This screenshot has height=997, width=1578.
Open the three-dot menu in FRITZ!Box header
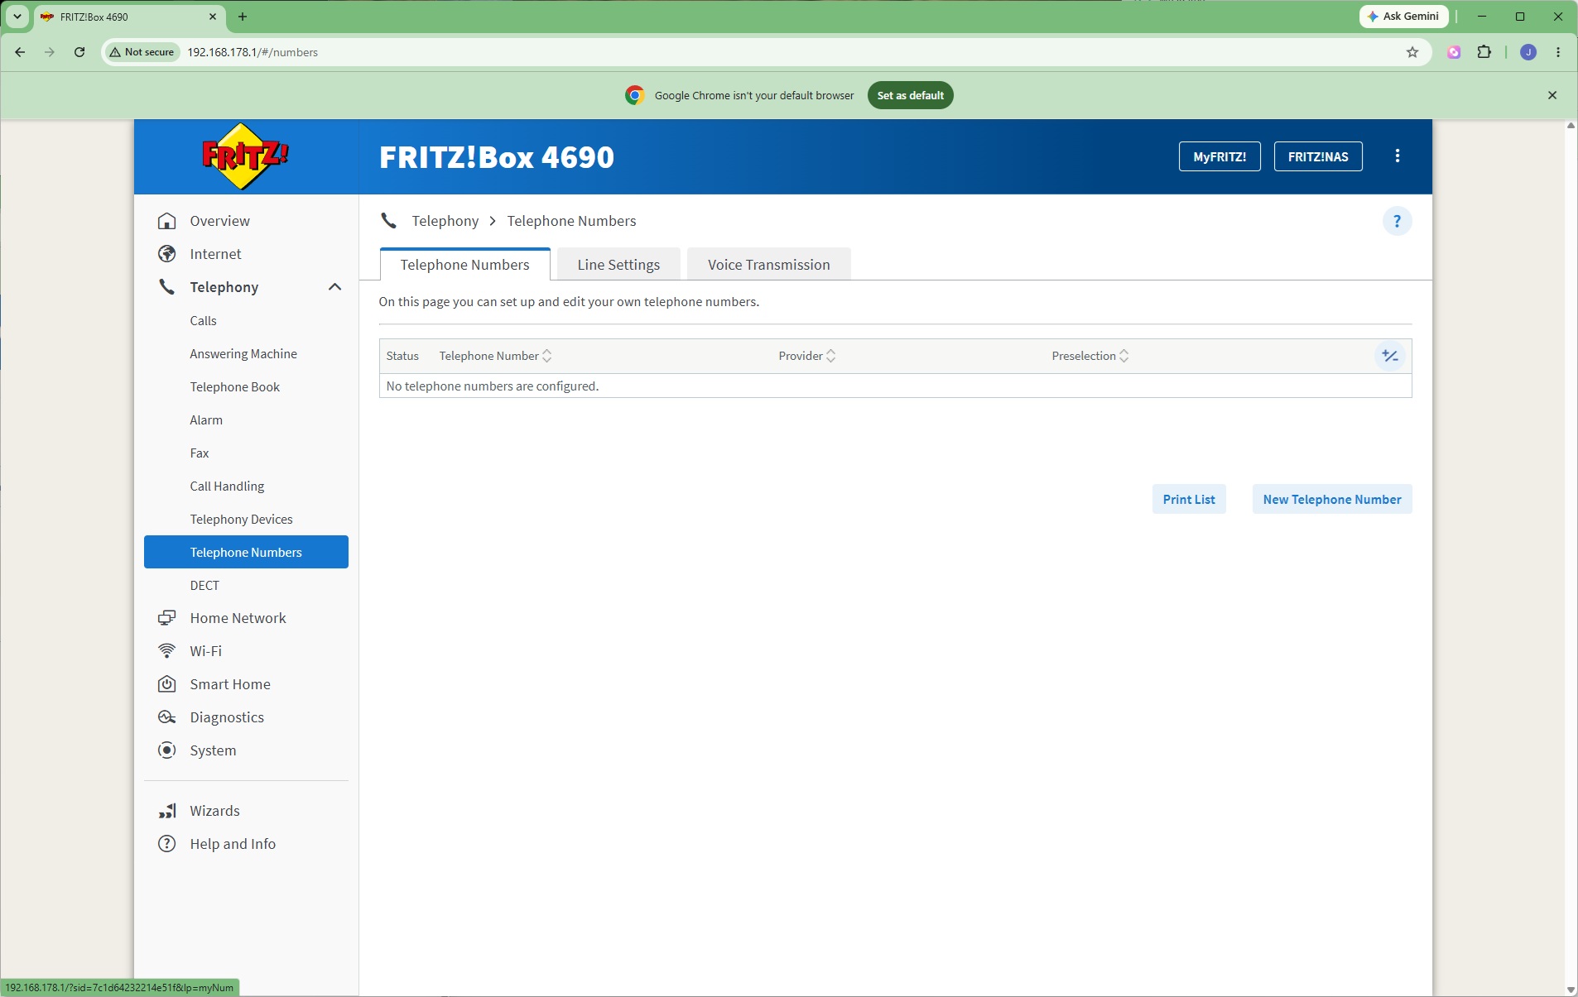1398,156
